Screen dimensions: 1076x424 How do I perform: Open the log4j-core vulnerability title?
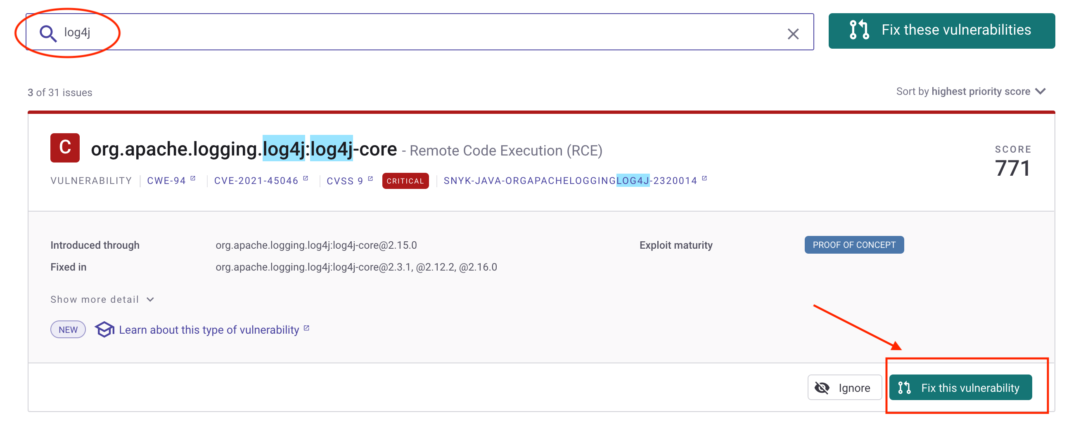(x=244, y=149)
